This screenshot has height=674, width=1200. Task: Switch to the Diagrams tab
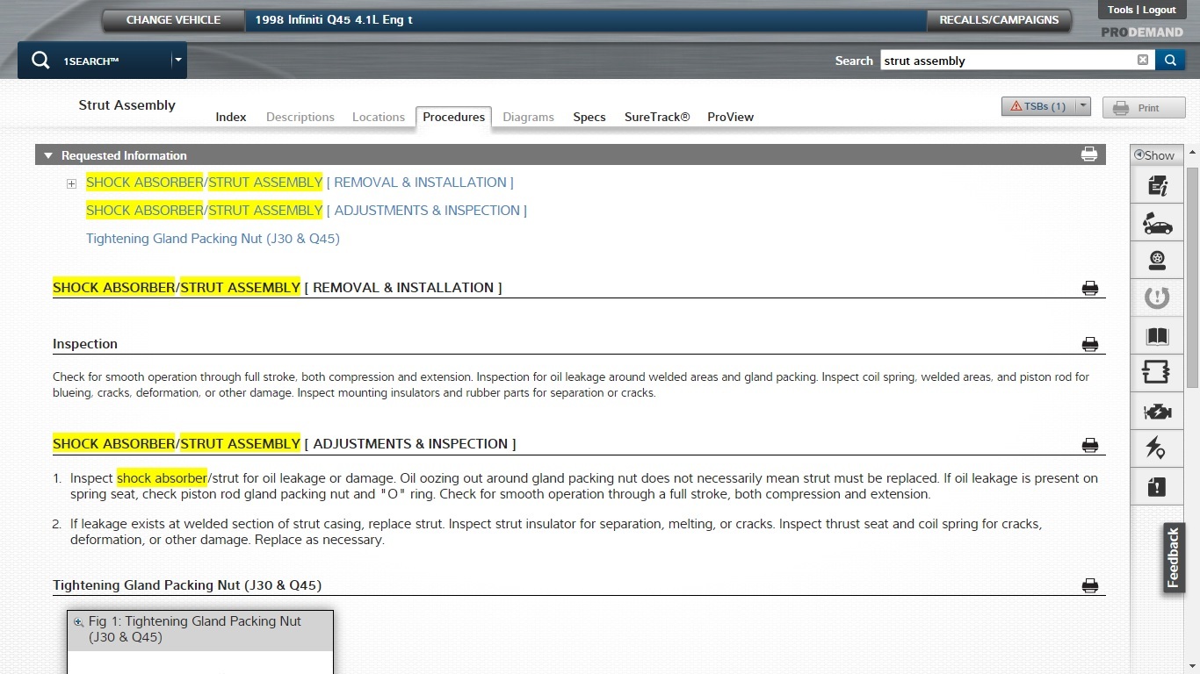pos(528,117)
